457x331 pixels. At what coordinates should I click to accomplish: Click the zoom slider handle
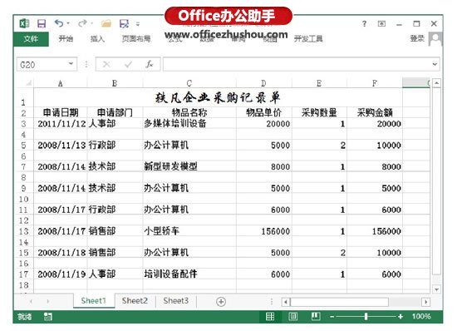[366, 316]
